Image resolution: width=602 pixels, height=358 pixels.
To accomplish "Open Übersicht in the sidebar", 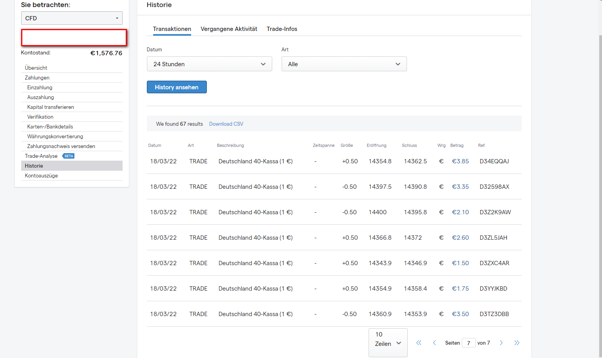I will (36, 68).
